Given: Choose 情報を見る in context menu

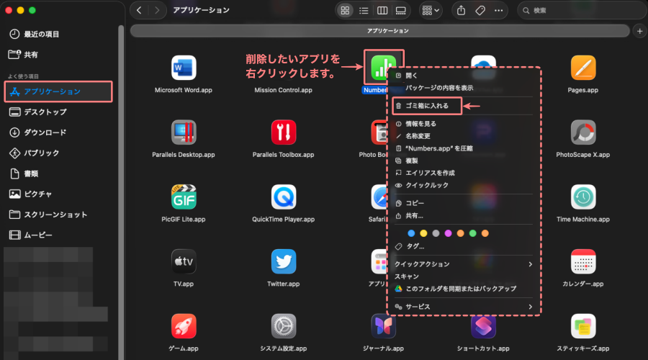Looking at the screenshot, I should point(463,124).
